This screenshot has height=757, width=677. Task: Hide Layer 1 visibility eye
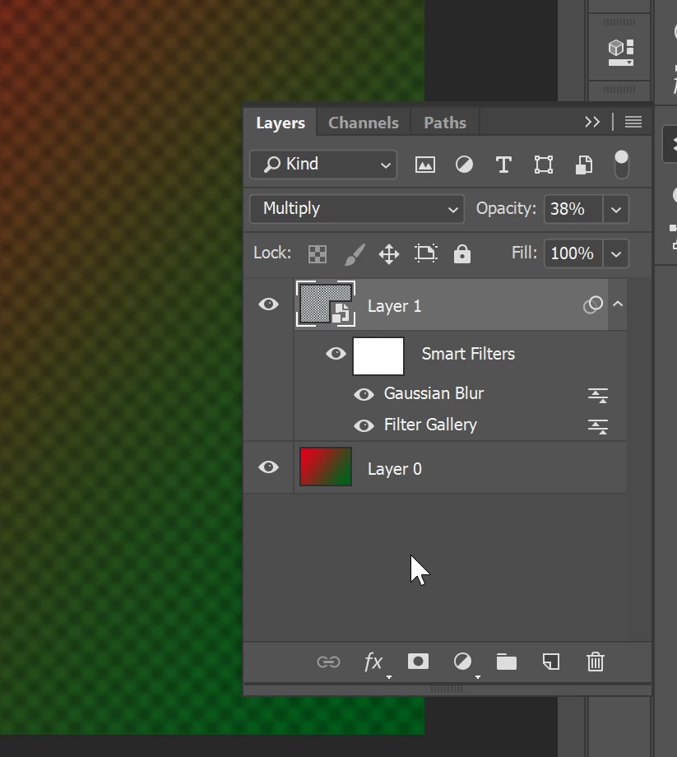269,304
